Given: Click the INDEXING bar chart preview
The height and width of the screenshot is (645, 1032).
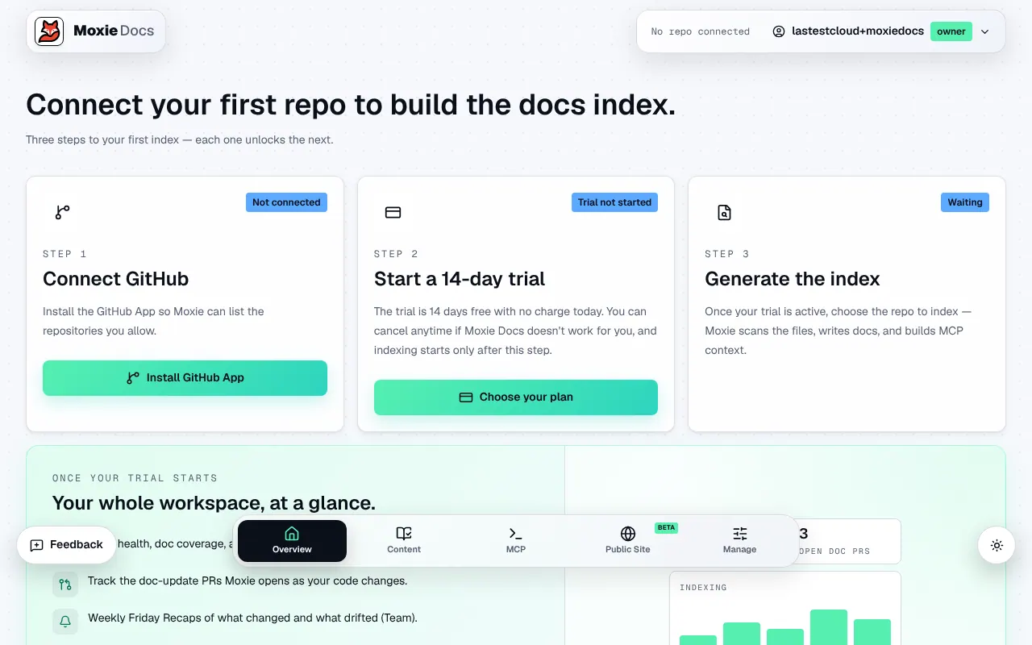Looking at the screenshot, I should tap(784, 609).
